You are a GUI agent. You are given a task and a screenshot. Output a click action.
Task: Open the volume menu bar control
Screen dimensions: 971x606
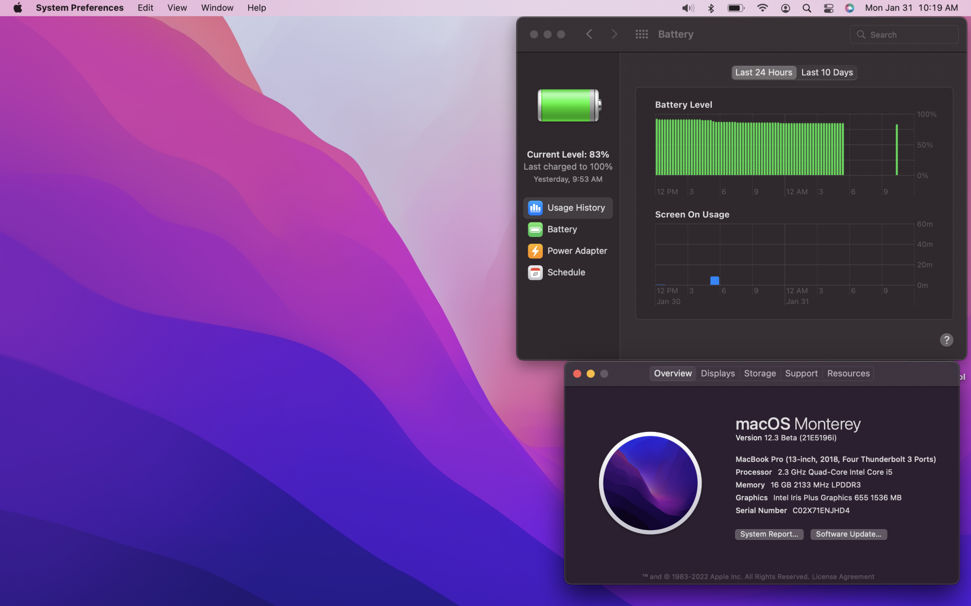(687, 8)
